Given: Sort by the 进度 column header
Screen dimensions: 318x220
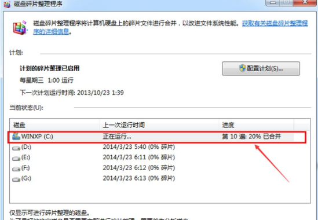Looking at the screenshot, I should click(x=257, y=125).
